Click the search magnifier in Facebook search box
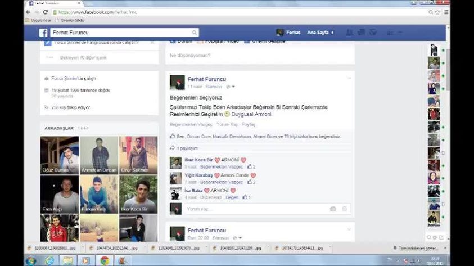474x266 pixels. point(194,33)
